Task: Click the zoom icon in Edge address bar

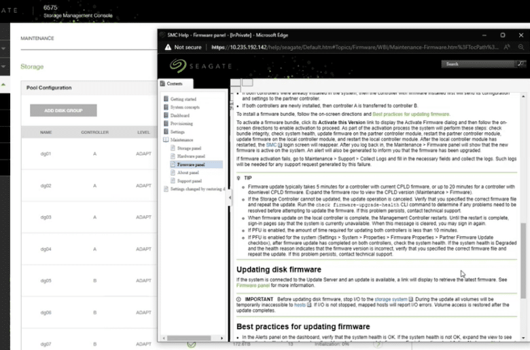Action: tap(521, 47)
